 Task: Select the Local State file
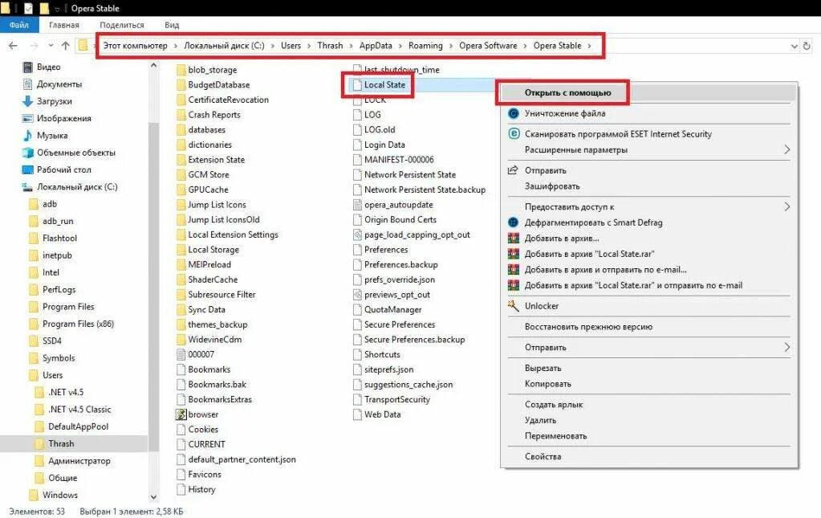(x=384, y=85)
